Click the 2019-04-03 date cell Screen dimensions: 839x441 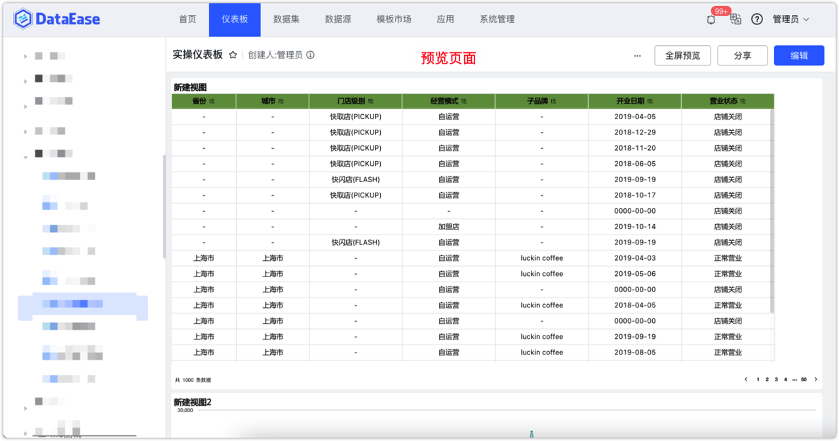point(634,258)
